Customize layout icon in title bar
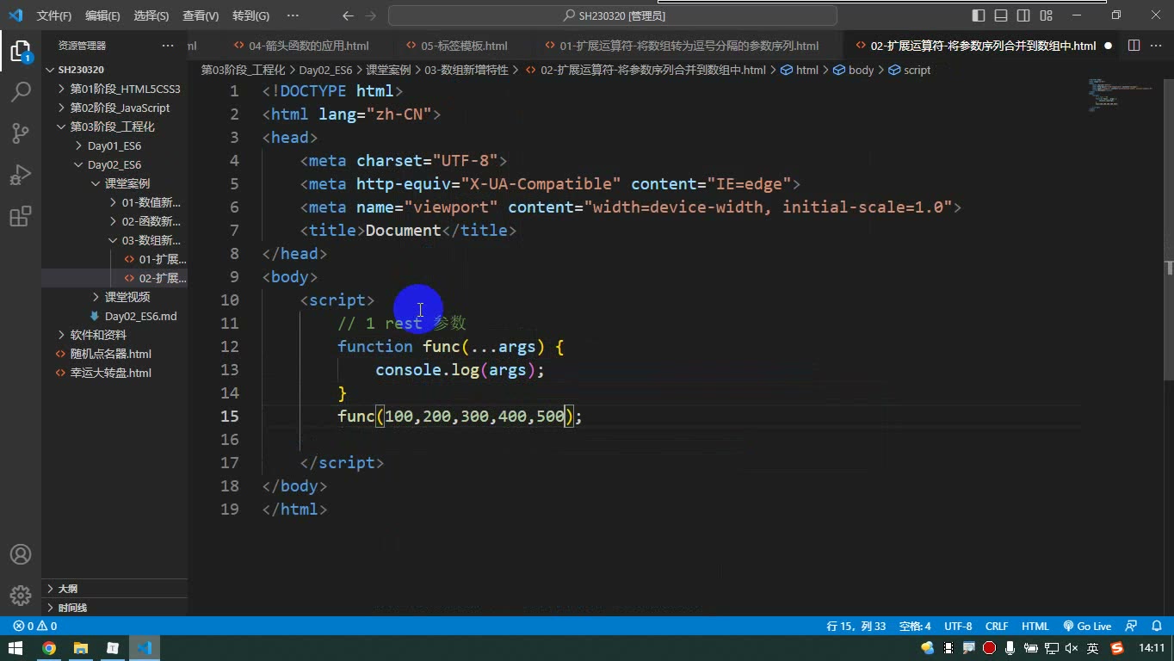The image size is (1174, 661). pyautogui.click(x=1046, y=15)
